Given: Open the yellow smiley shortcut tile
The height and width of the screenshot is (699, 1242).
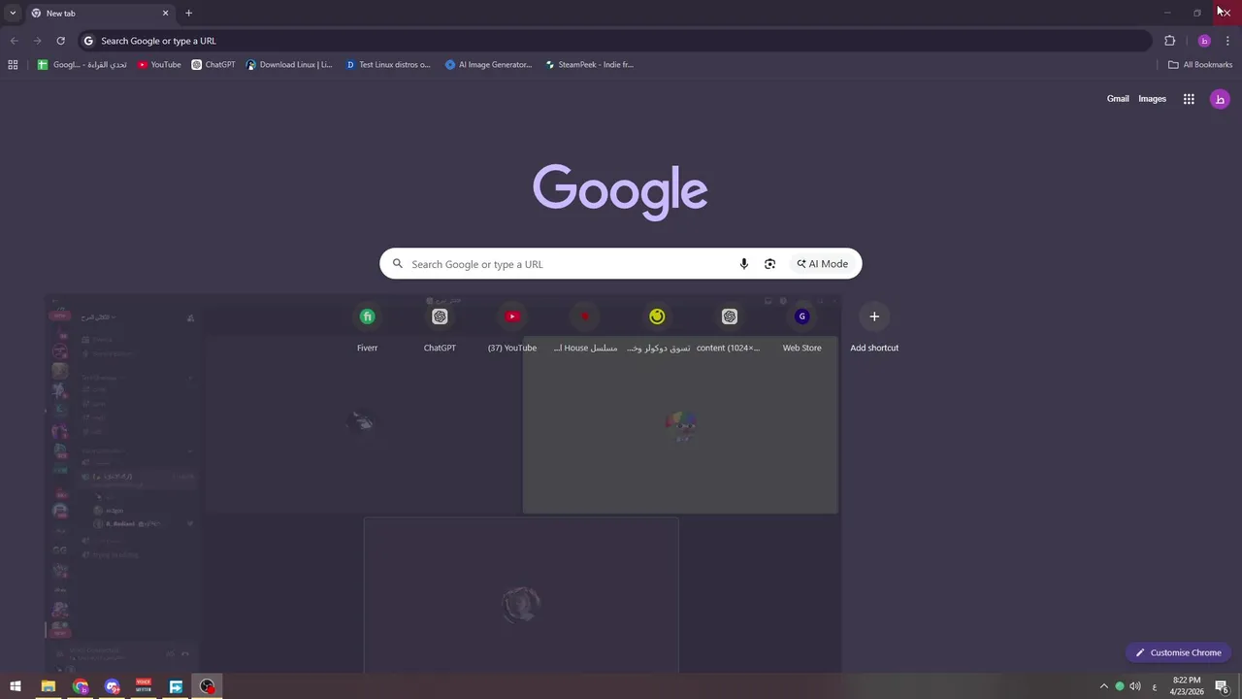Looking at the screenshot, I should (x=657, y=328).
